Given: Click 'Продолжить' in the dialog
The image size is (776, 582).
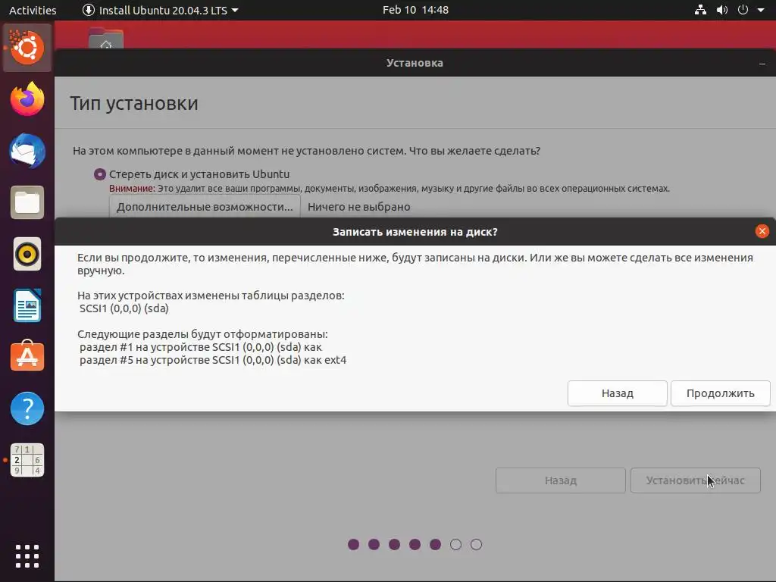Looking at the screenshot, I should [x=720, y=393].
